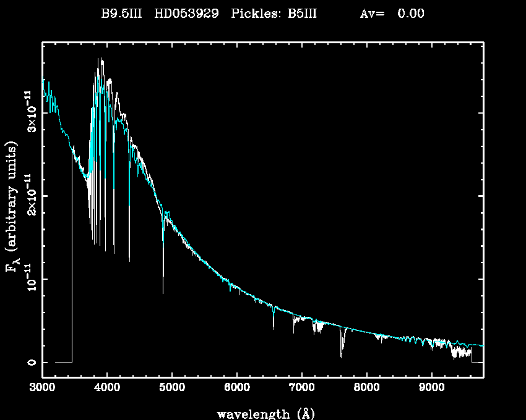Viewport: 526px width, 420px height.
Task: Click the 4000 x-axis tick label
Action: (107, 388)
